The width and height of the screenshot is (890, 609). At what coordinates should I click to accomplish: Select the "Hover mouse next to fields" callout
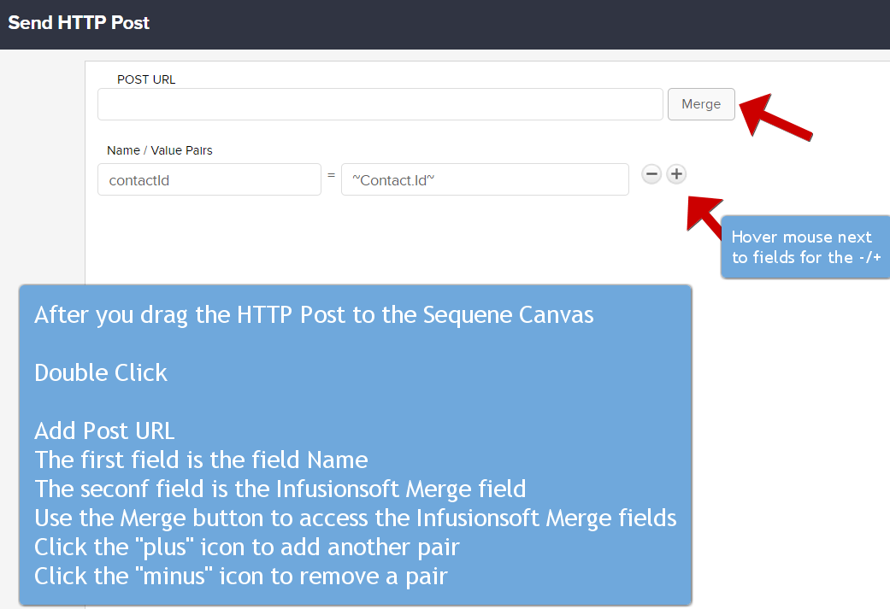point(805,248)
